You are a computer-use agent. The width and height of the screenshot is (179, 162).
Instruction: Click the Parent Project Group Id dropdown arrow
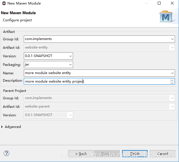172,98
